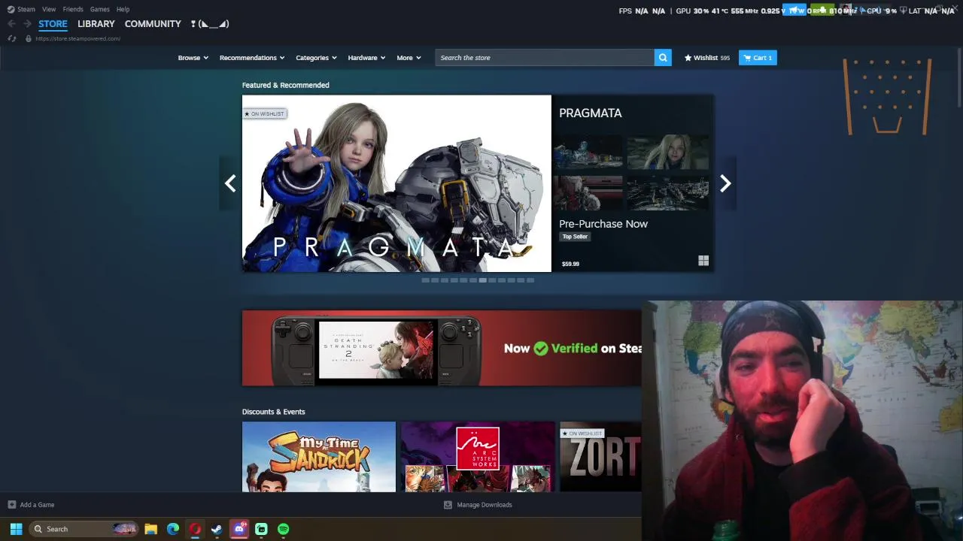
Task: Show the next featured game with the right arrow
Action: [725, 183]
